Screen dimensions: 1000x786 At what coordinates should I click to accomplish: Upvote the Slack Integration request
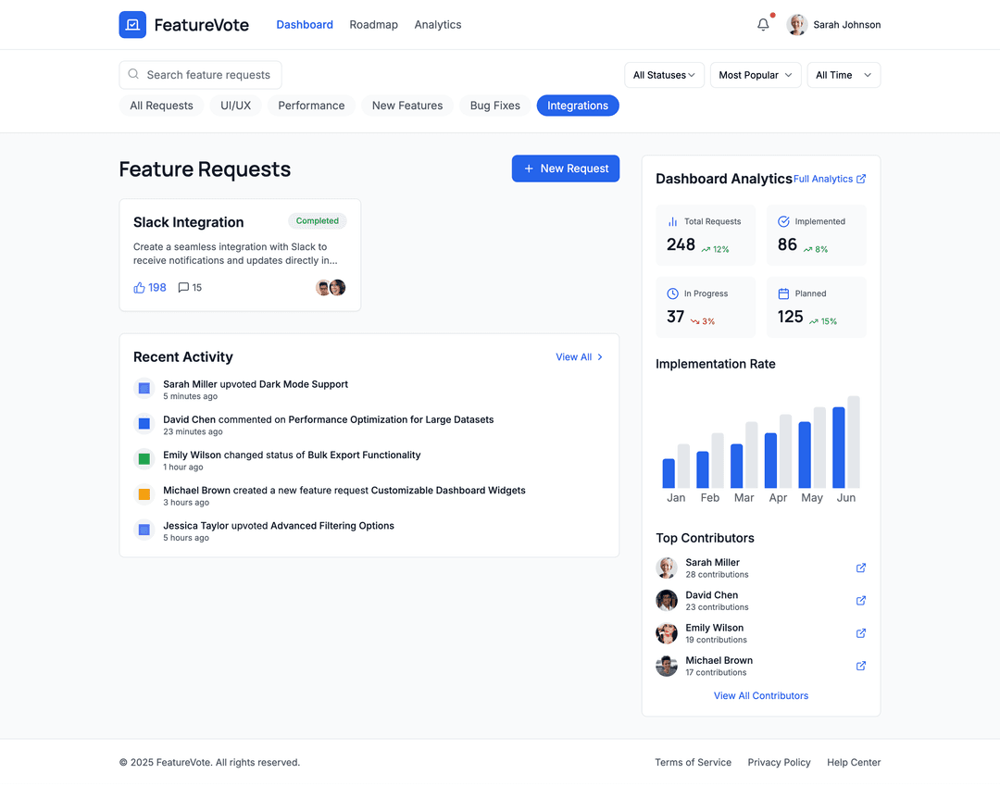[150, 288]
